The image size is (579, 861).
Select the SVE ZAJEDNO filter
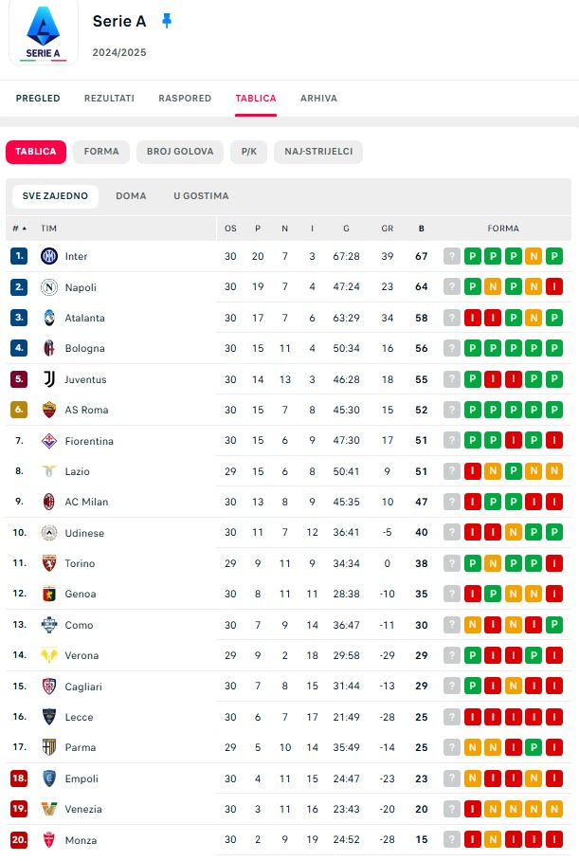pos(55,196)
